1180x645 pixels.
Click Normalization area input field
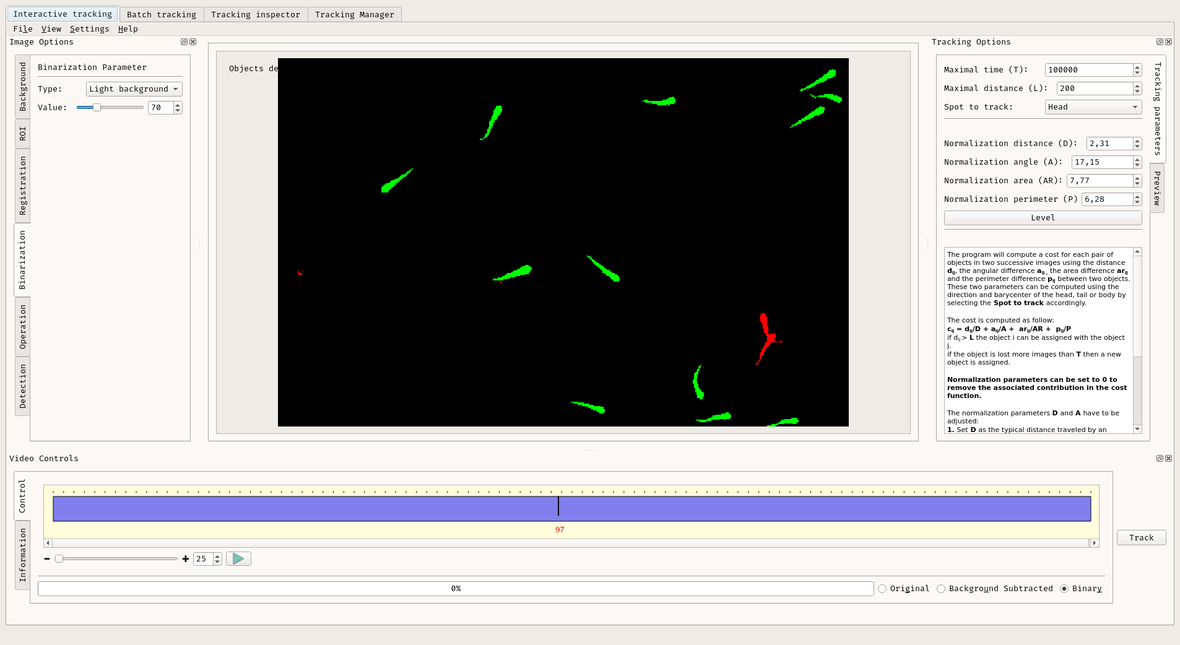1100,181
